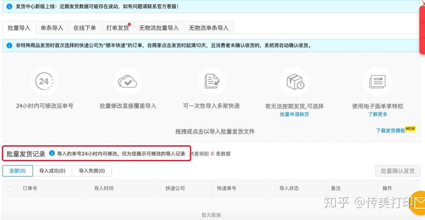
Task: Click 24小时内可修改运单号 text
Action: (x=44, y=106)
